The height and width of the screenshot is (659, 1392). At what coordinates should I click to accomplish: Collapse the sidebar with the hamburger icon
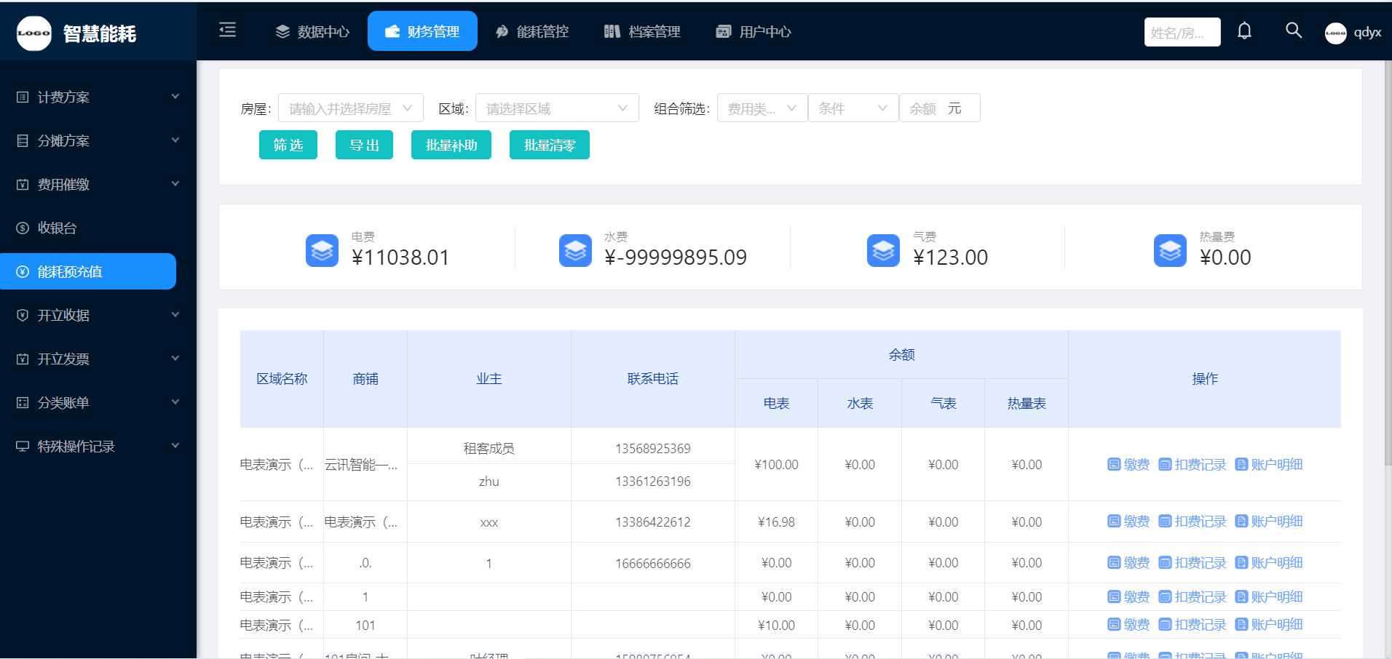click(227, 30)
